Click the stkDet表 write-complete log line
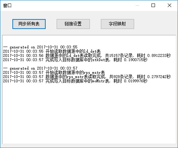 tap(75, 60)
